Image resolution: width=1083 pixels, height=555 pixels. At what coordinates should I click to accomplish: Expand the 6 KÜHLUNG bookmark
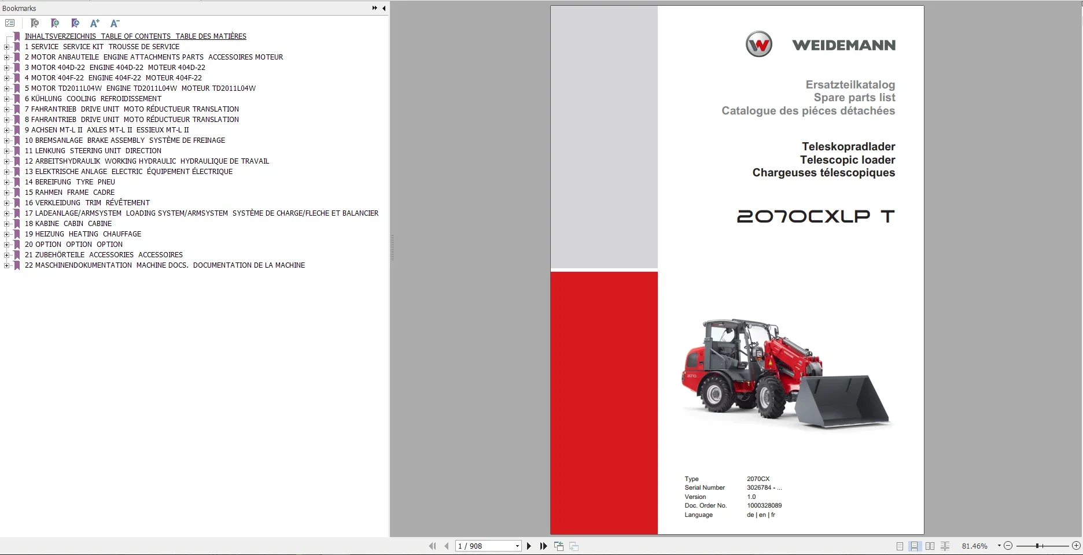(x=6, y=99)
